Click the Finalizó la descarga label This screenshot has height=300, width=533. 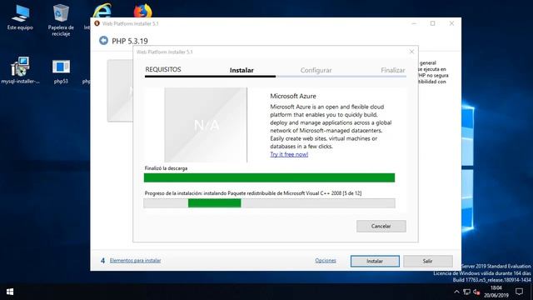pyautogui.click(x=166, y=168)
